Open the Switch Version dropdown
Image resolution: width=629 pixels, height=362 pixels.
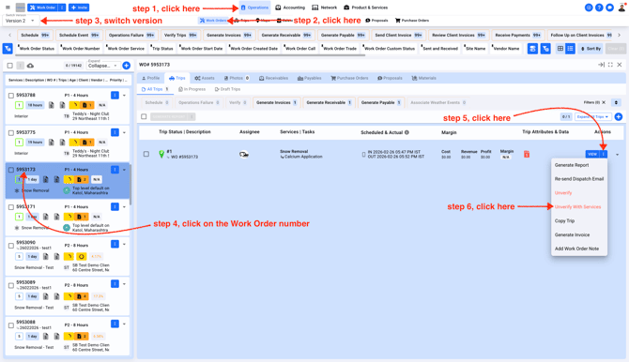[20, 20]
